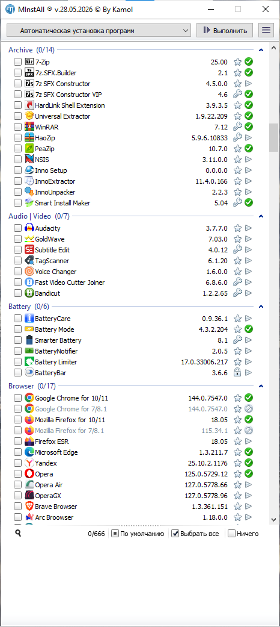Click the scrollbar up arrow
Viewport: 280px width, 627px height.
pyautogui.click(x=273, y=48)
